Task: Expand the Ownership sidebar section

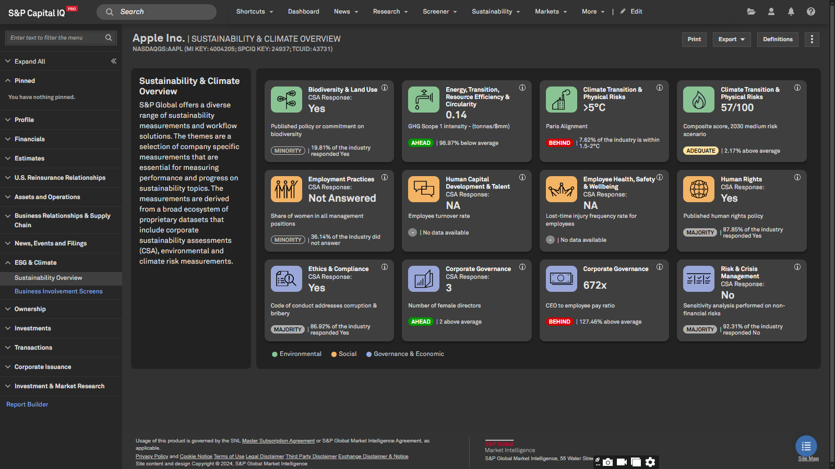Action: 30,309
